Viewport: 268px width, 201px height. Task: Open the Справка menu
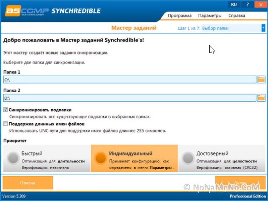pos(237,16)
